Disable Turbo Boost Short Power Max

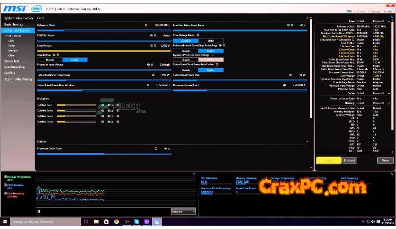(186, 70)
